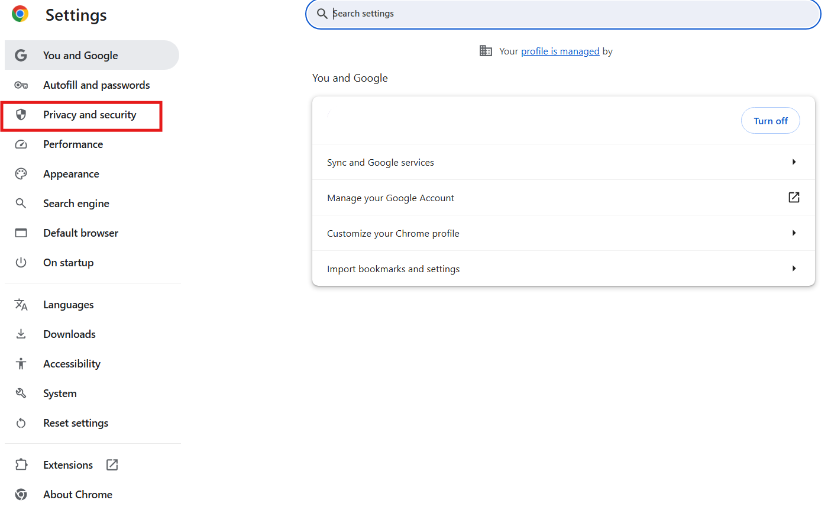The height and width of the screenshot is (516, 831).
Task: Click the magnifier icon beside Search engine
Action: click(21, 204)
